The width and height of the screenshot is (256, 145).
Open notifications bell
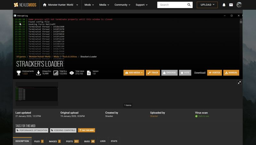coord(224,5)
